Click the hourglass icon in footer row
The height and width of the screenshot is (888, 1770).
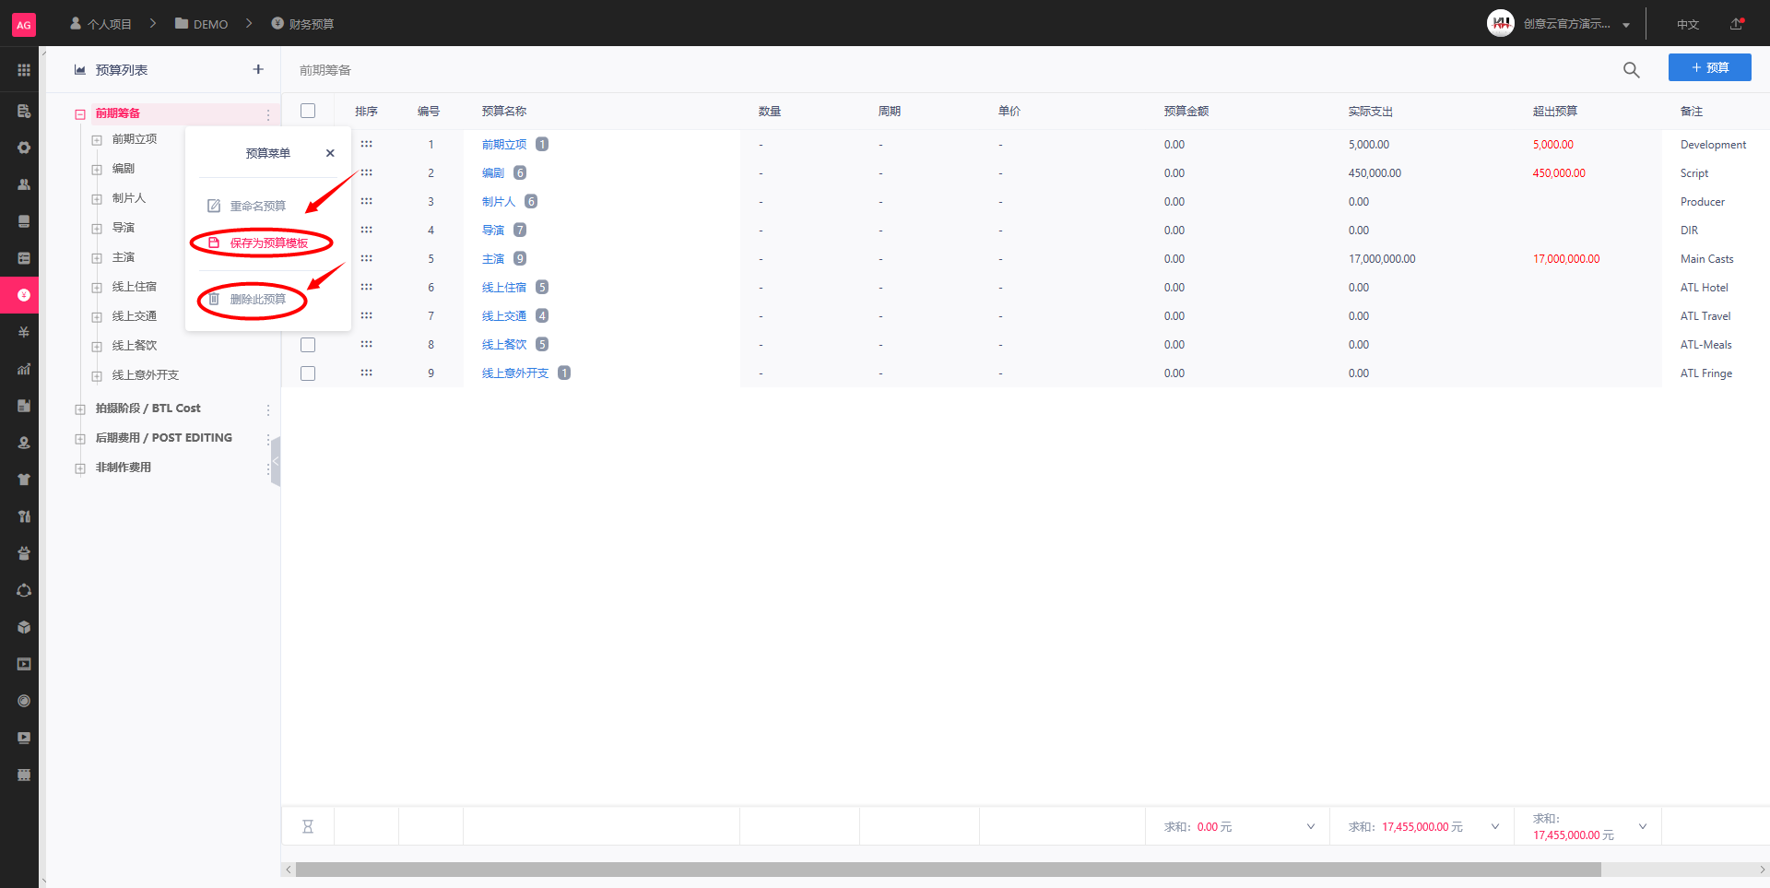point(308,827)
